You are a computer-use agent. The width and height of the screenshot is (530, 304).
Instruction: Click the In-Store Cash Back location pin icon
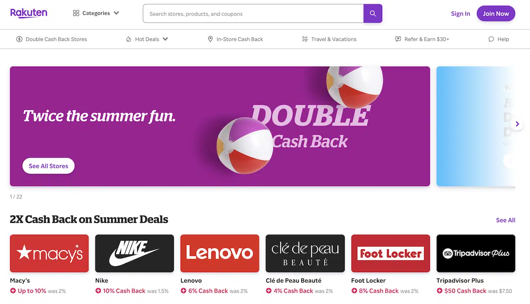tap(210, 39)
